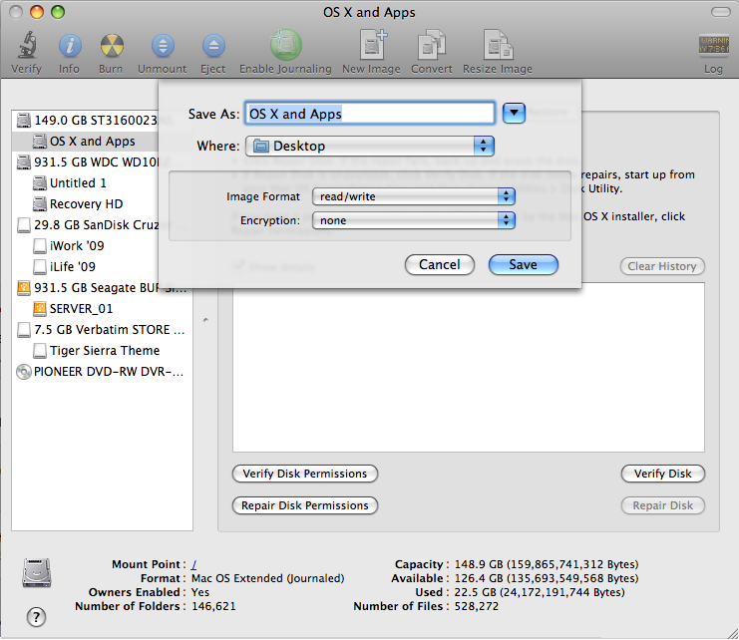This screenshot has width=739, height=640.
Task: Click Repair Disk Permissions button
Action: 305,505
